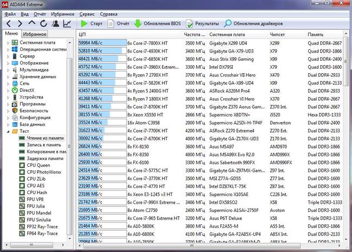Expand the DirectX tree node
Viewport: 352px width, 252px height.
tap(8, 91)
